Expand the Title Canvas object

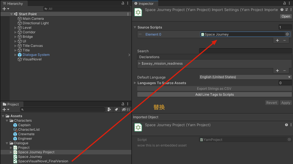coord(16,46)
